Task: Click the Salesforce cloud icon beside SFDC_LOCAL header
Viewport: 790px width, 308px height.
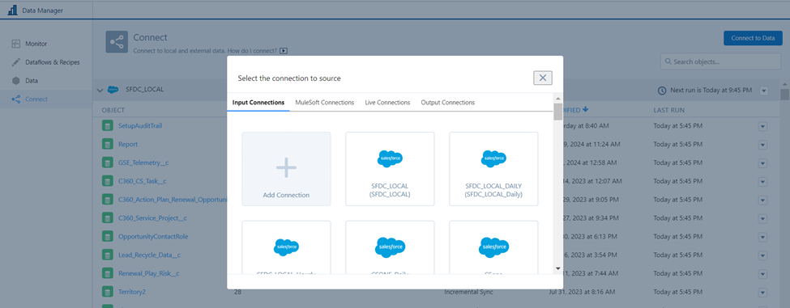Action: [x=113, y=90]
